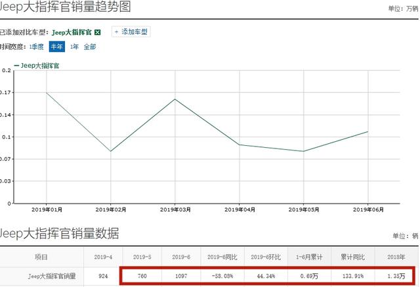The height and width of the screenshot is (287, 420).
Task: Click the 2019-5 column header
Action: click(142, 257)
